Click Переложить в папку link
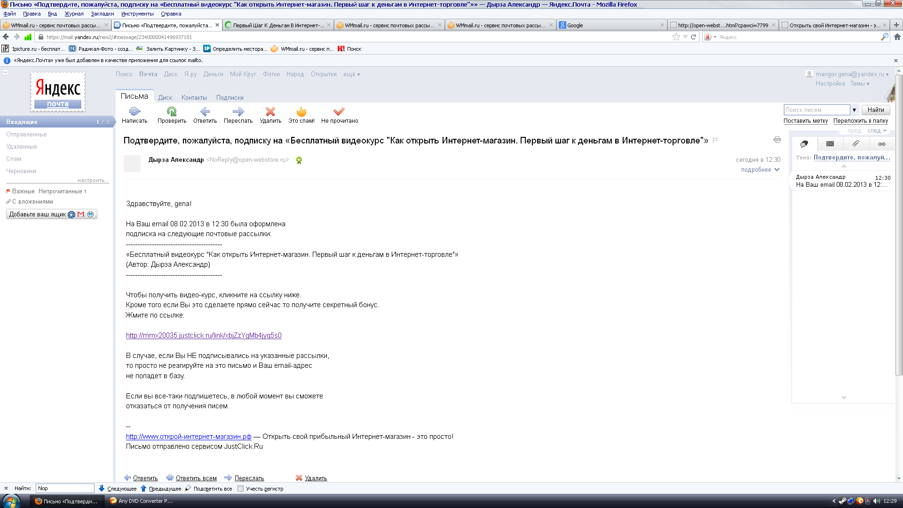Viewport: 903px width, 508px height. pos(861,121)
